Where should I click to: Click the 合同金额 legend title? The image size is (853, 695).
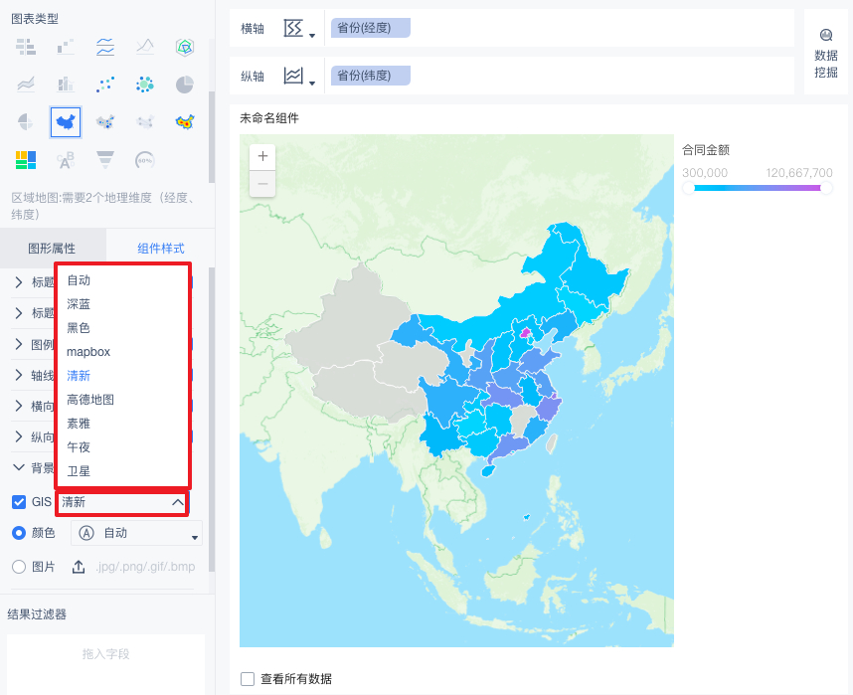[x=706, y=150]
